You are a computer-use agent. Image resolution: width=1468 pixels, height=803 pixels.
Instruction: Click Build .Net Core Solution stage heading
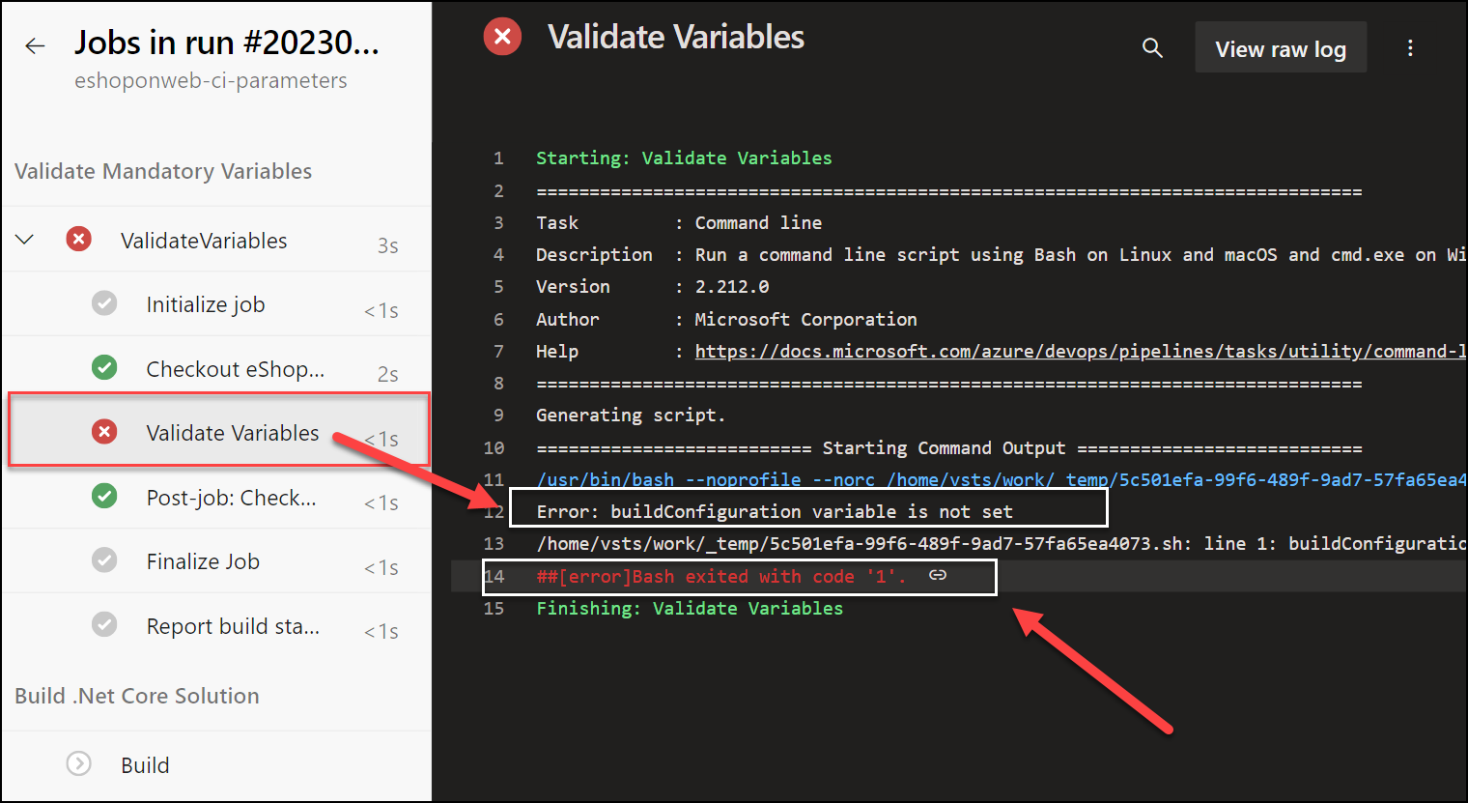click(x=137, y=696)
